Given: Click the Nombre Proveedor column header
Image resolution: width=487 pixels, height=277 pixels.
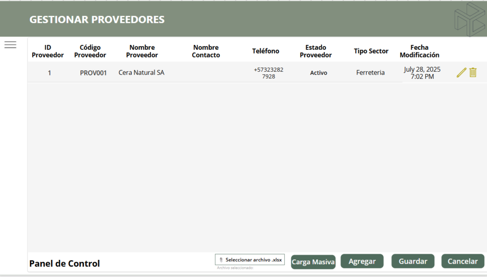Looking at the screenshot, I should 142,51.
